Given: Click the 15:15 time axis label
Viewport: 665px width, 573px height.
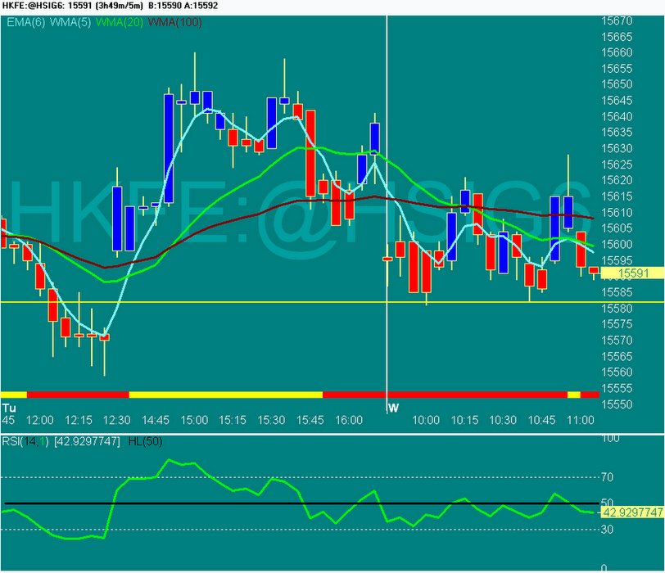Looking at the screenshot, I should 233,421.
